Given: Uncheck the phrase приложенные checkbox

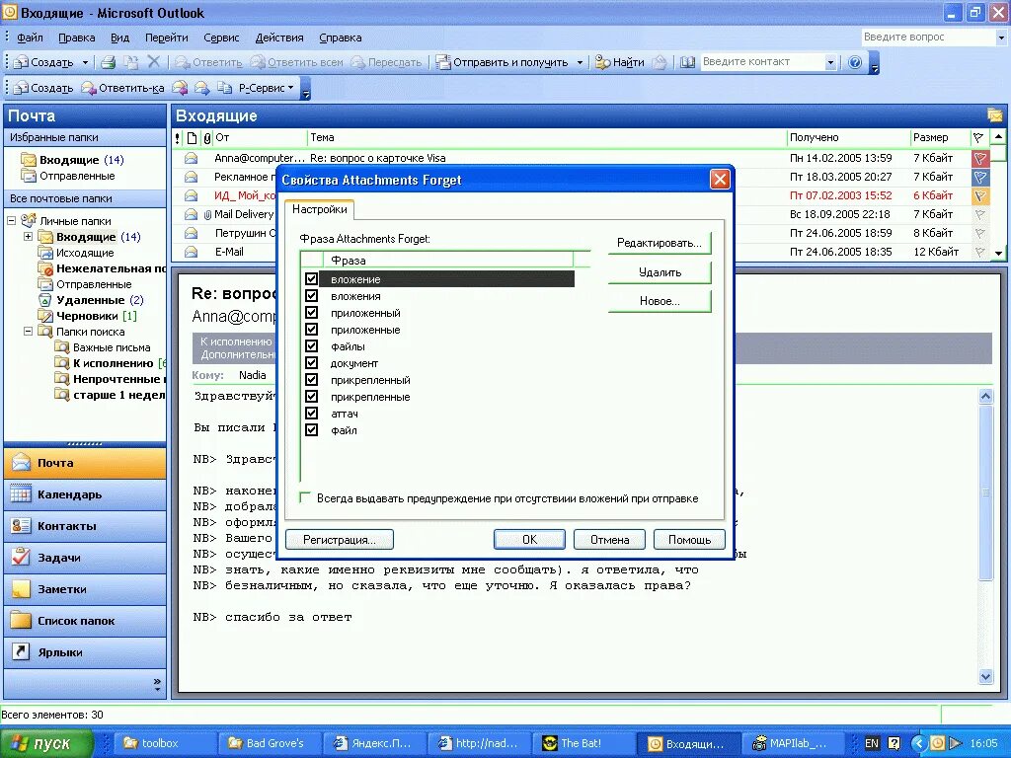Looking at the screenshot, I should click(311, 329).
